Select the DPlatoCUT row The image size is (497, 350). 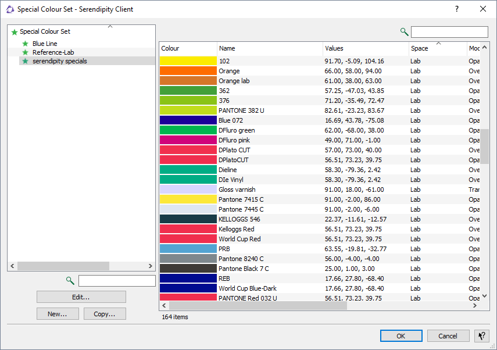pyautogui.click(x=320, y=160)
